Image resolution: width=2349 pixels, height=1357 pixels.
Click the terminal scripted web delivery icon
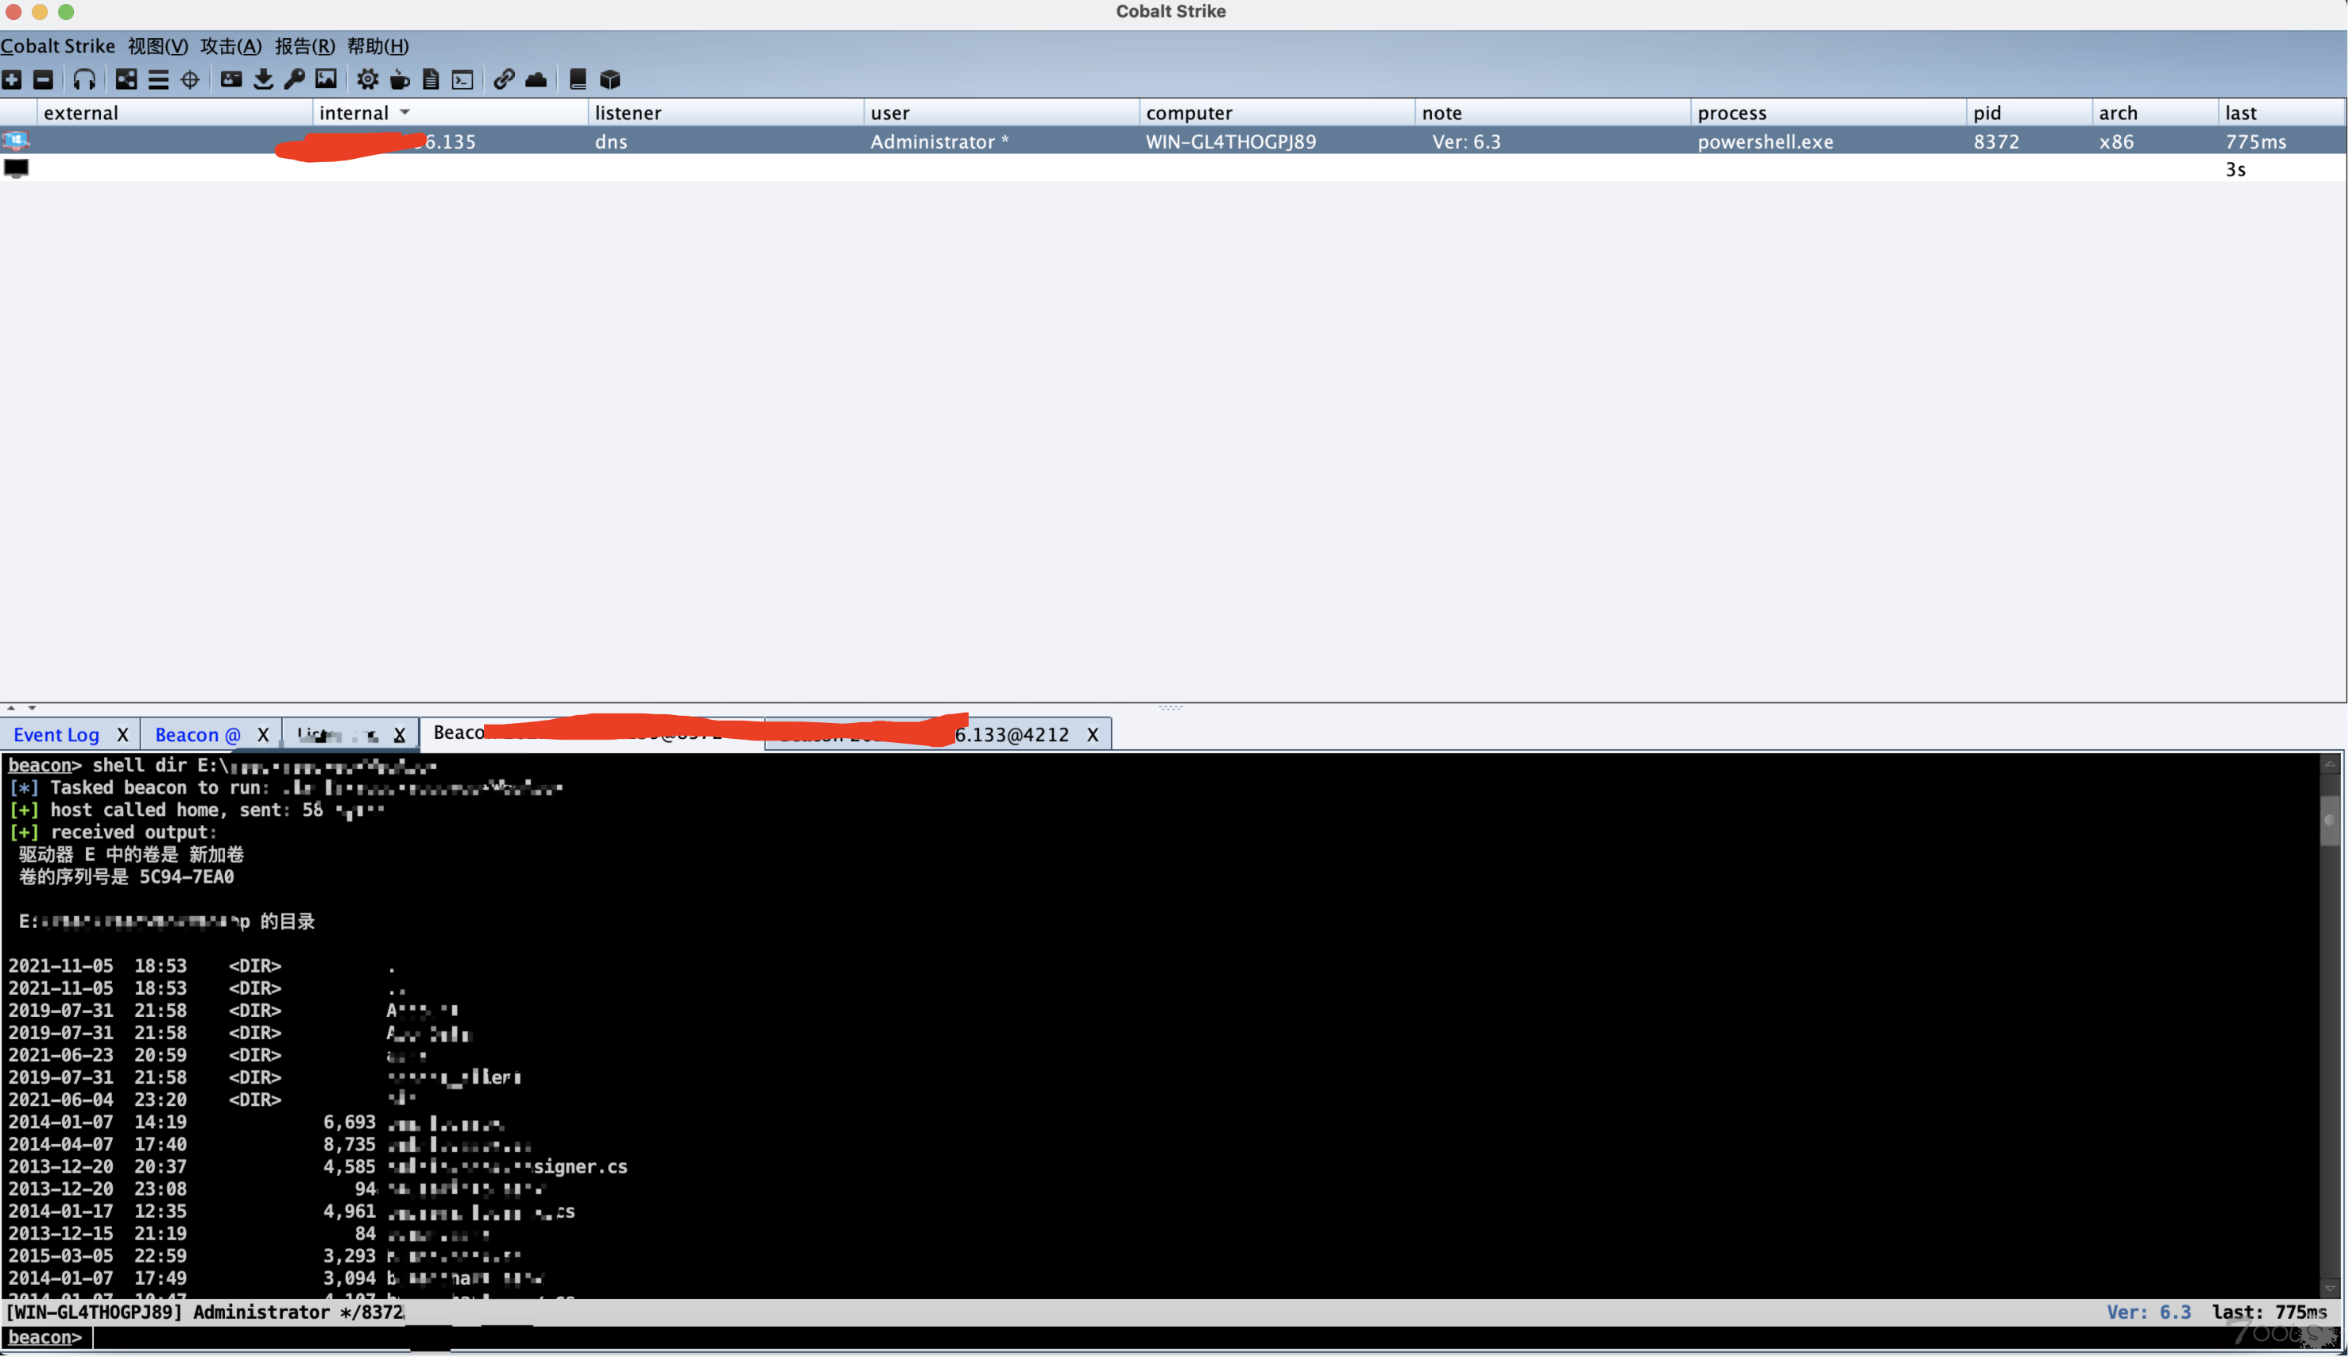click(x=463, y=79)
